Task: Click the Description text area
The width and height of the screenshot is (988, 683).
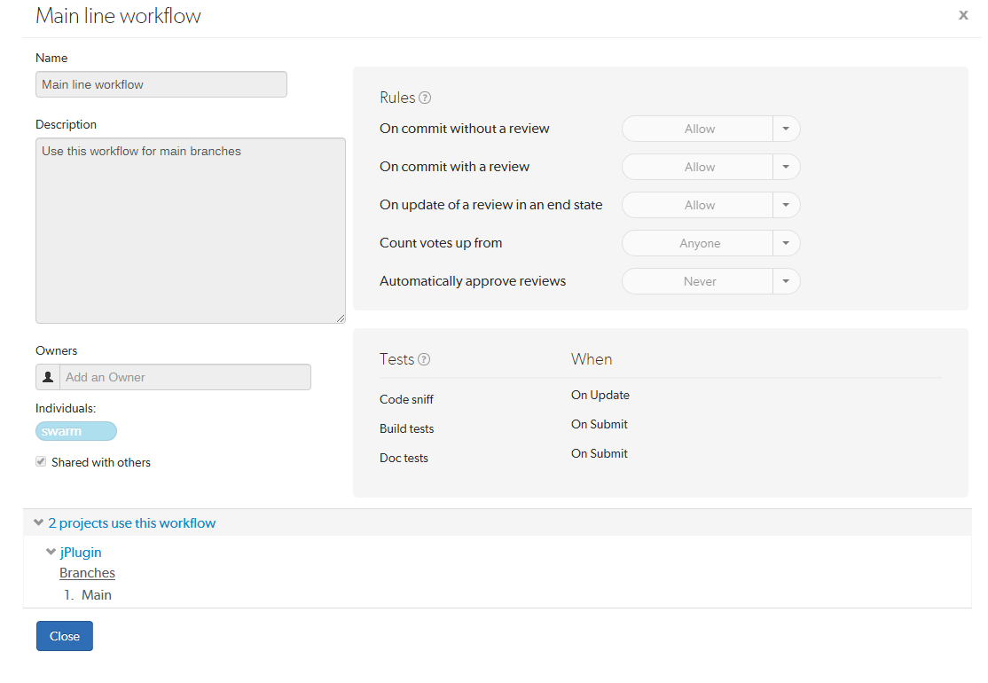Action: [191, 231]
